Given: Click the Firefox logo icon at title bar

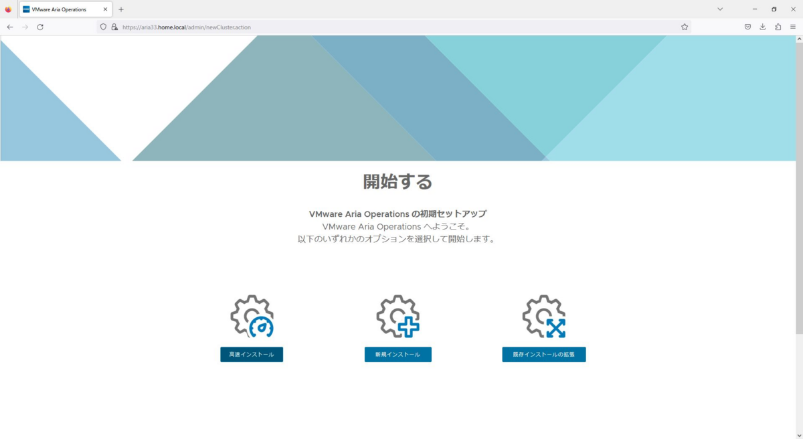Looking at the screenshot, I should (x=8, y=9).
